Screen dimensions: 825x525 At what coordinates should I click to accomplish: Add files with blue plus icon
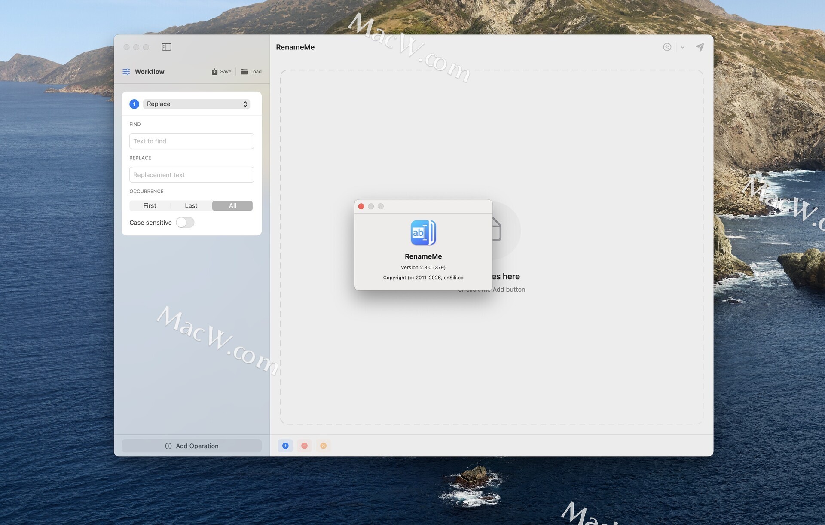pos(285,446)
